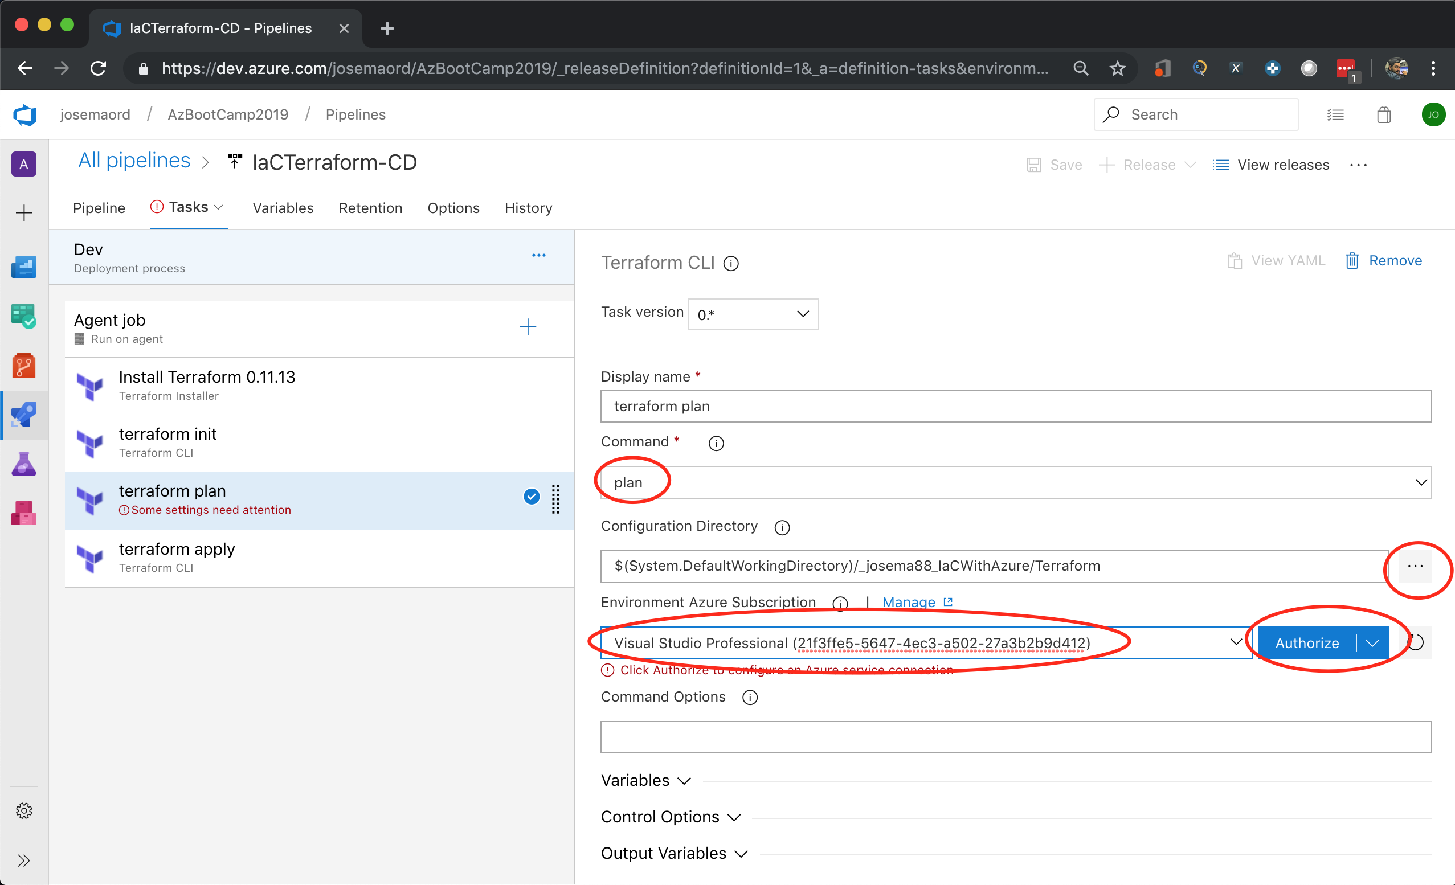The width and height of the screenshot is (1455, 885).
Task: Click the Authorize button
Action: (x=1307, y=643)
